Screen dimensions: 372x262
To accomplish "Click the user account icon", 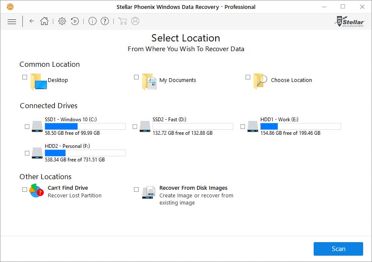I will point(135,21).
